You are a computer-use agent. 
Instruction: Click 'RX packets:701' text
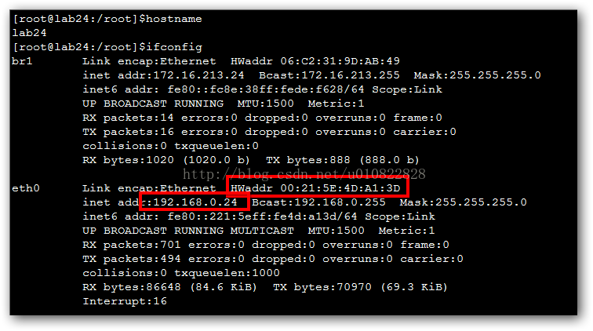click(x=132, y=245)
